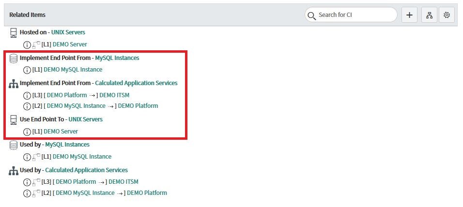Image resolution: width=463 pixels, height=207 pixels.
Task: Click relationship icon beside [L1] DEMO MySQL Instance under Used by
Action: [36, 157]
